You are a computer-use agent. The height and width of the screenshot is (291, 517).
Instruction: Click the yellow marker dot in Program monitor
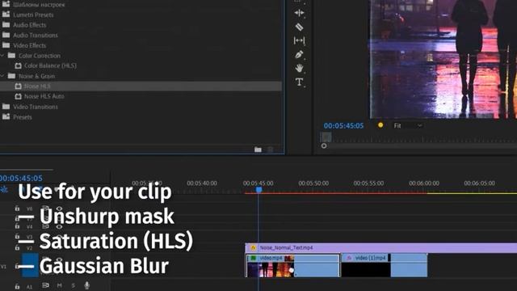380,125
